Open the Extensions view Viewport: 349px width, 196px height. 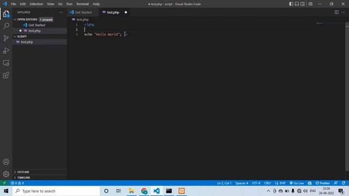pos(6,75)
